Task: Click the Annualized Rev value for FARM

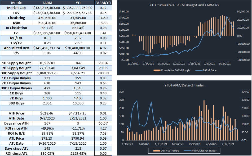Action: tap(46, 48)
